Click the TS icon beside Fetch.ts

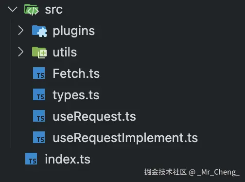pos(39,73)
